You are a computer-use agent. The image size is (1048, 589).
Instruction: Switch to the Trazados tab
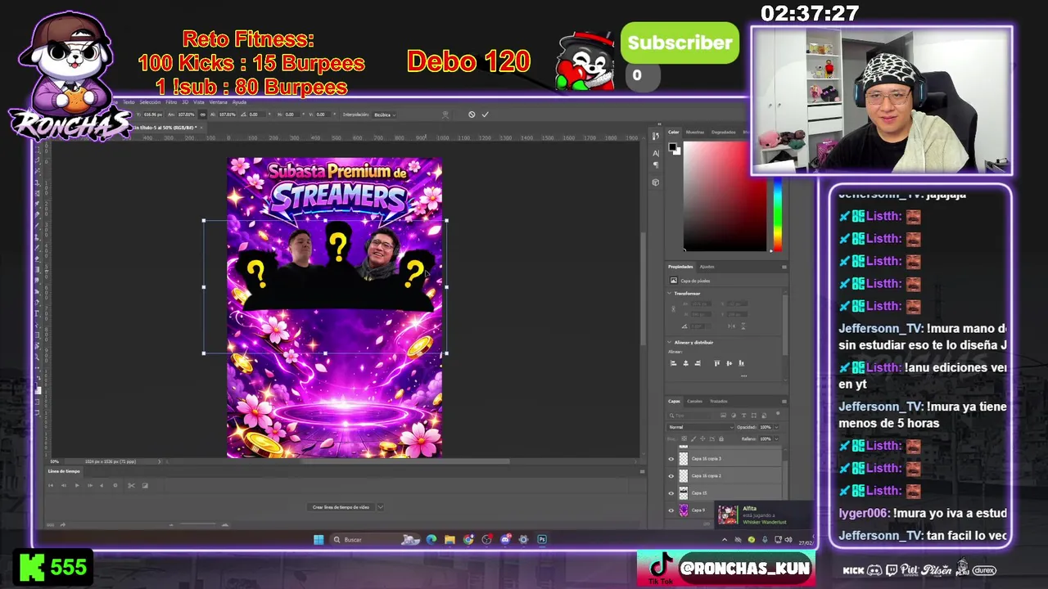(719, 401)
